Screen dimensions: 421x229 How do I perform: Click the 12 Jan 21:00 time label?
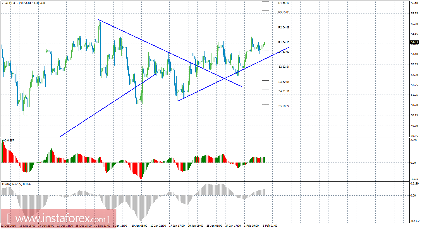click(x=158, y=226)
